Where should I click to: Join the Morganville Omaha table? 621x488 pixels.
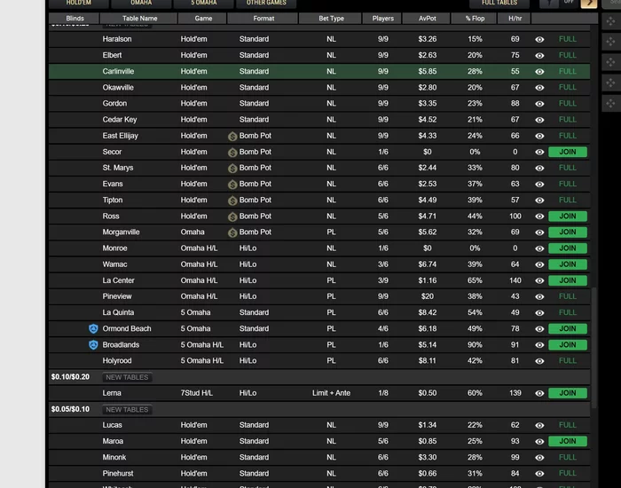tap(568, 232)
